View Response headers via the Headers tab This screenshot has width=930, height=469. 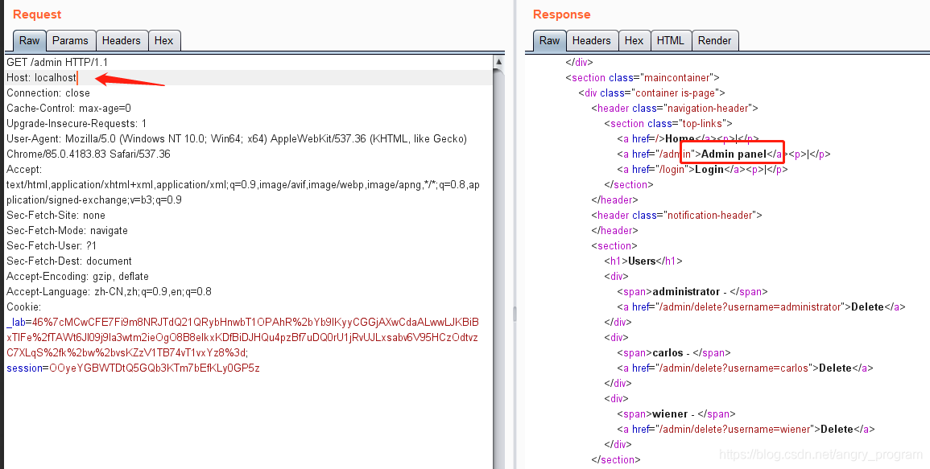(592, 40)
